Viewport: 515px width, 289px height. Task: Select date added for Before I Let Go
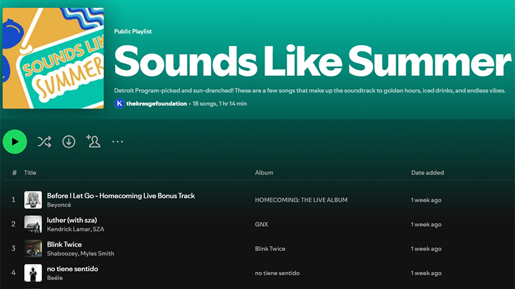click(x=426, y=200)
